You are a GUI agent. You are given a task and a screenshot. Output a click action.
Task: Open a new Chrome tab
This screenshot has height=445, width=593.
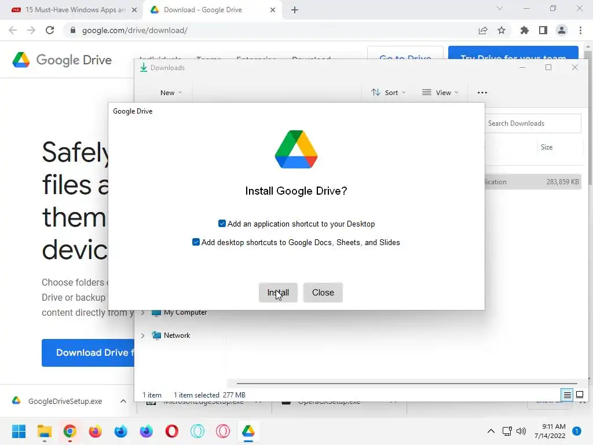pos(295,10)
